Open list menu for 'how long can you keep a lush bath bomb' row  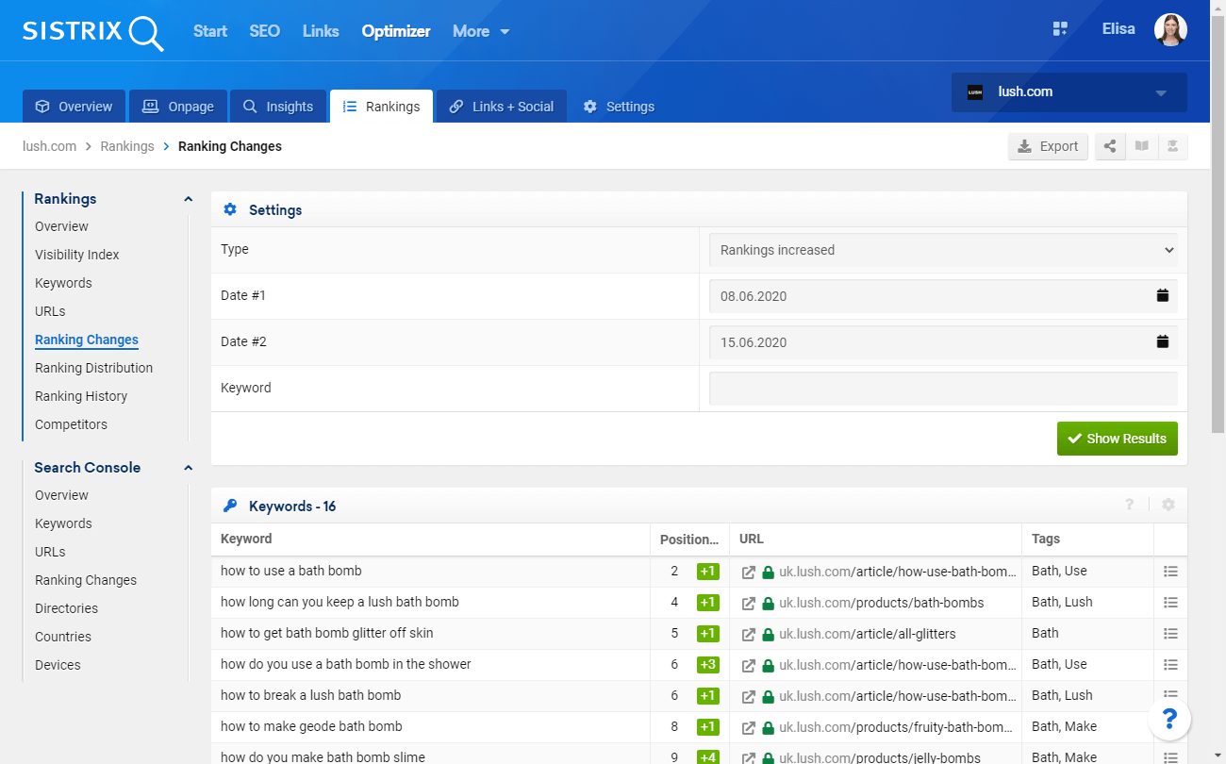[1170, 603]
